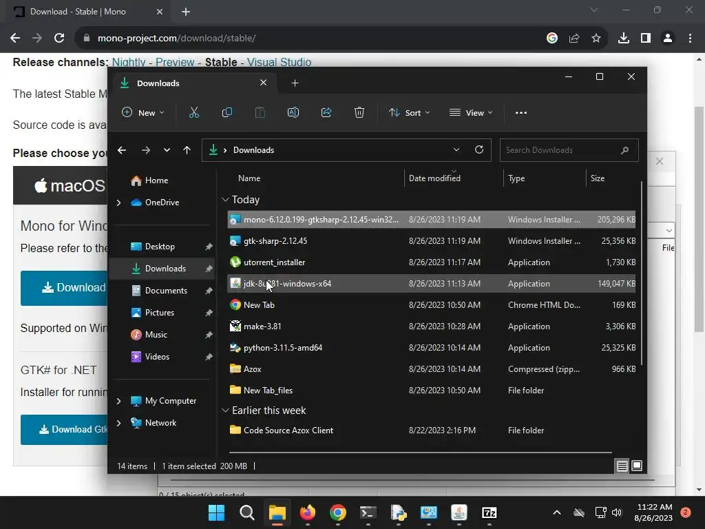The height and width of the screenshot is (529, 705).
Task: Open Chrome downloads tray icon
Action: [x=624, y=39]
